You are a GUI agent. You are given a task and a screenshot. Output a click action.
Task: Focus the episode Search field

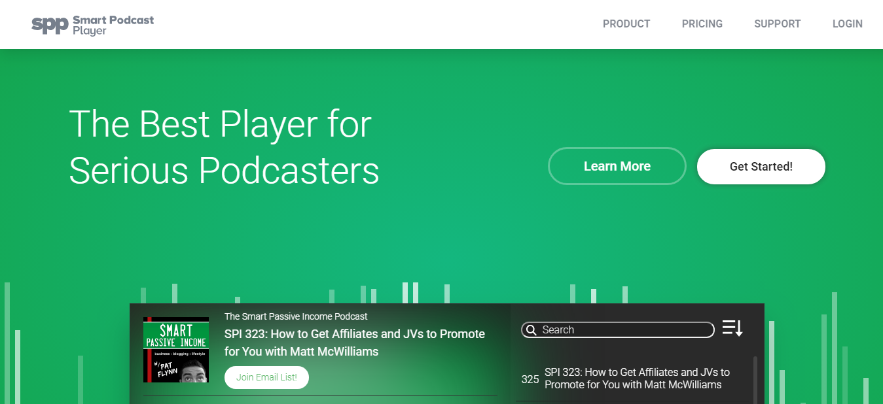coord(618,329)
